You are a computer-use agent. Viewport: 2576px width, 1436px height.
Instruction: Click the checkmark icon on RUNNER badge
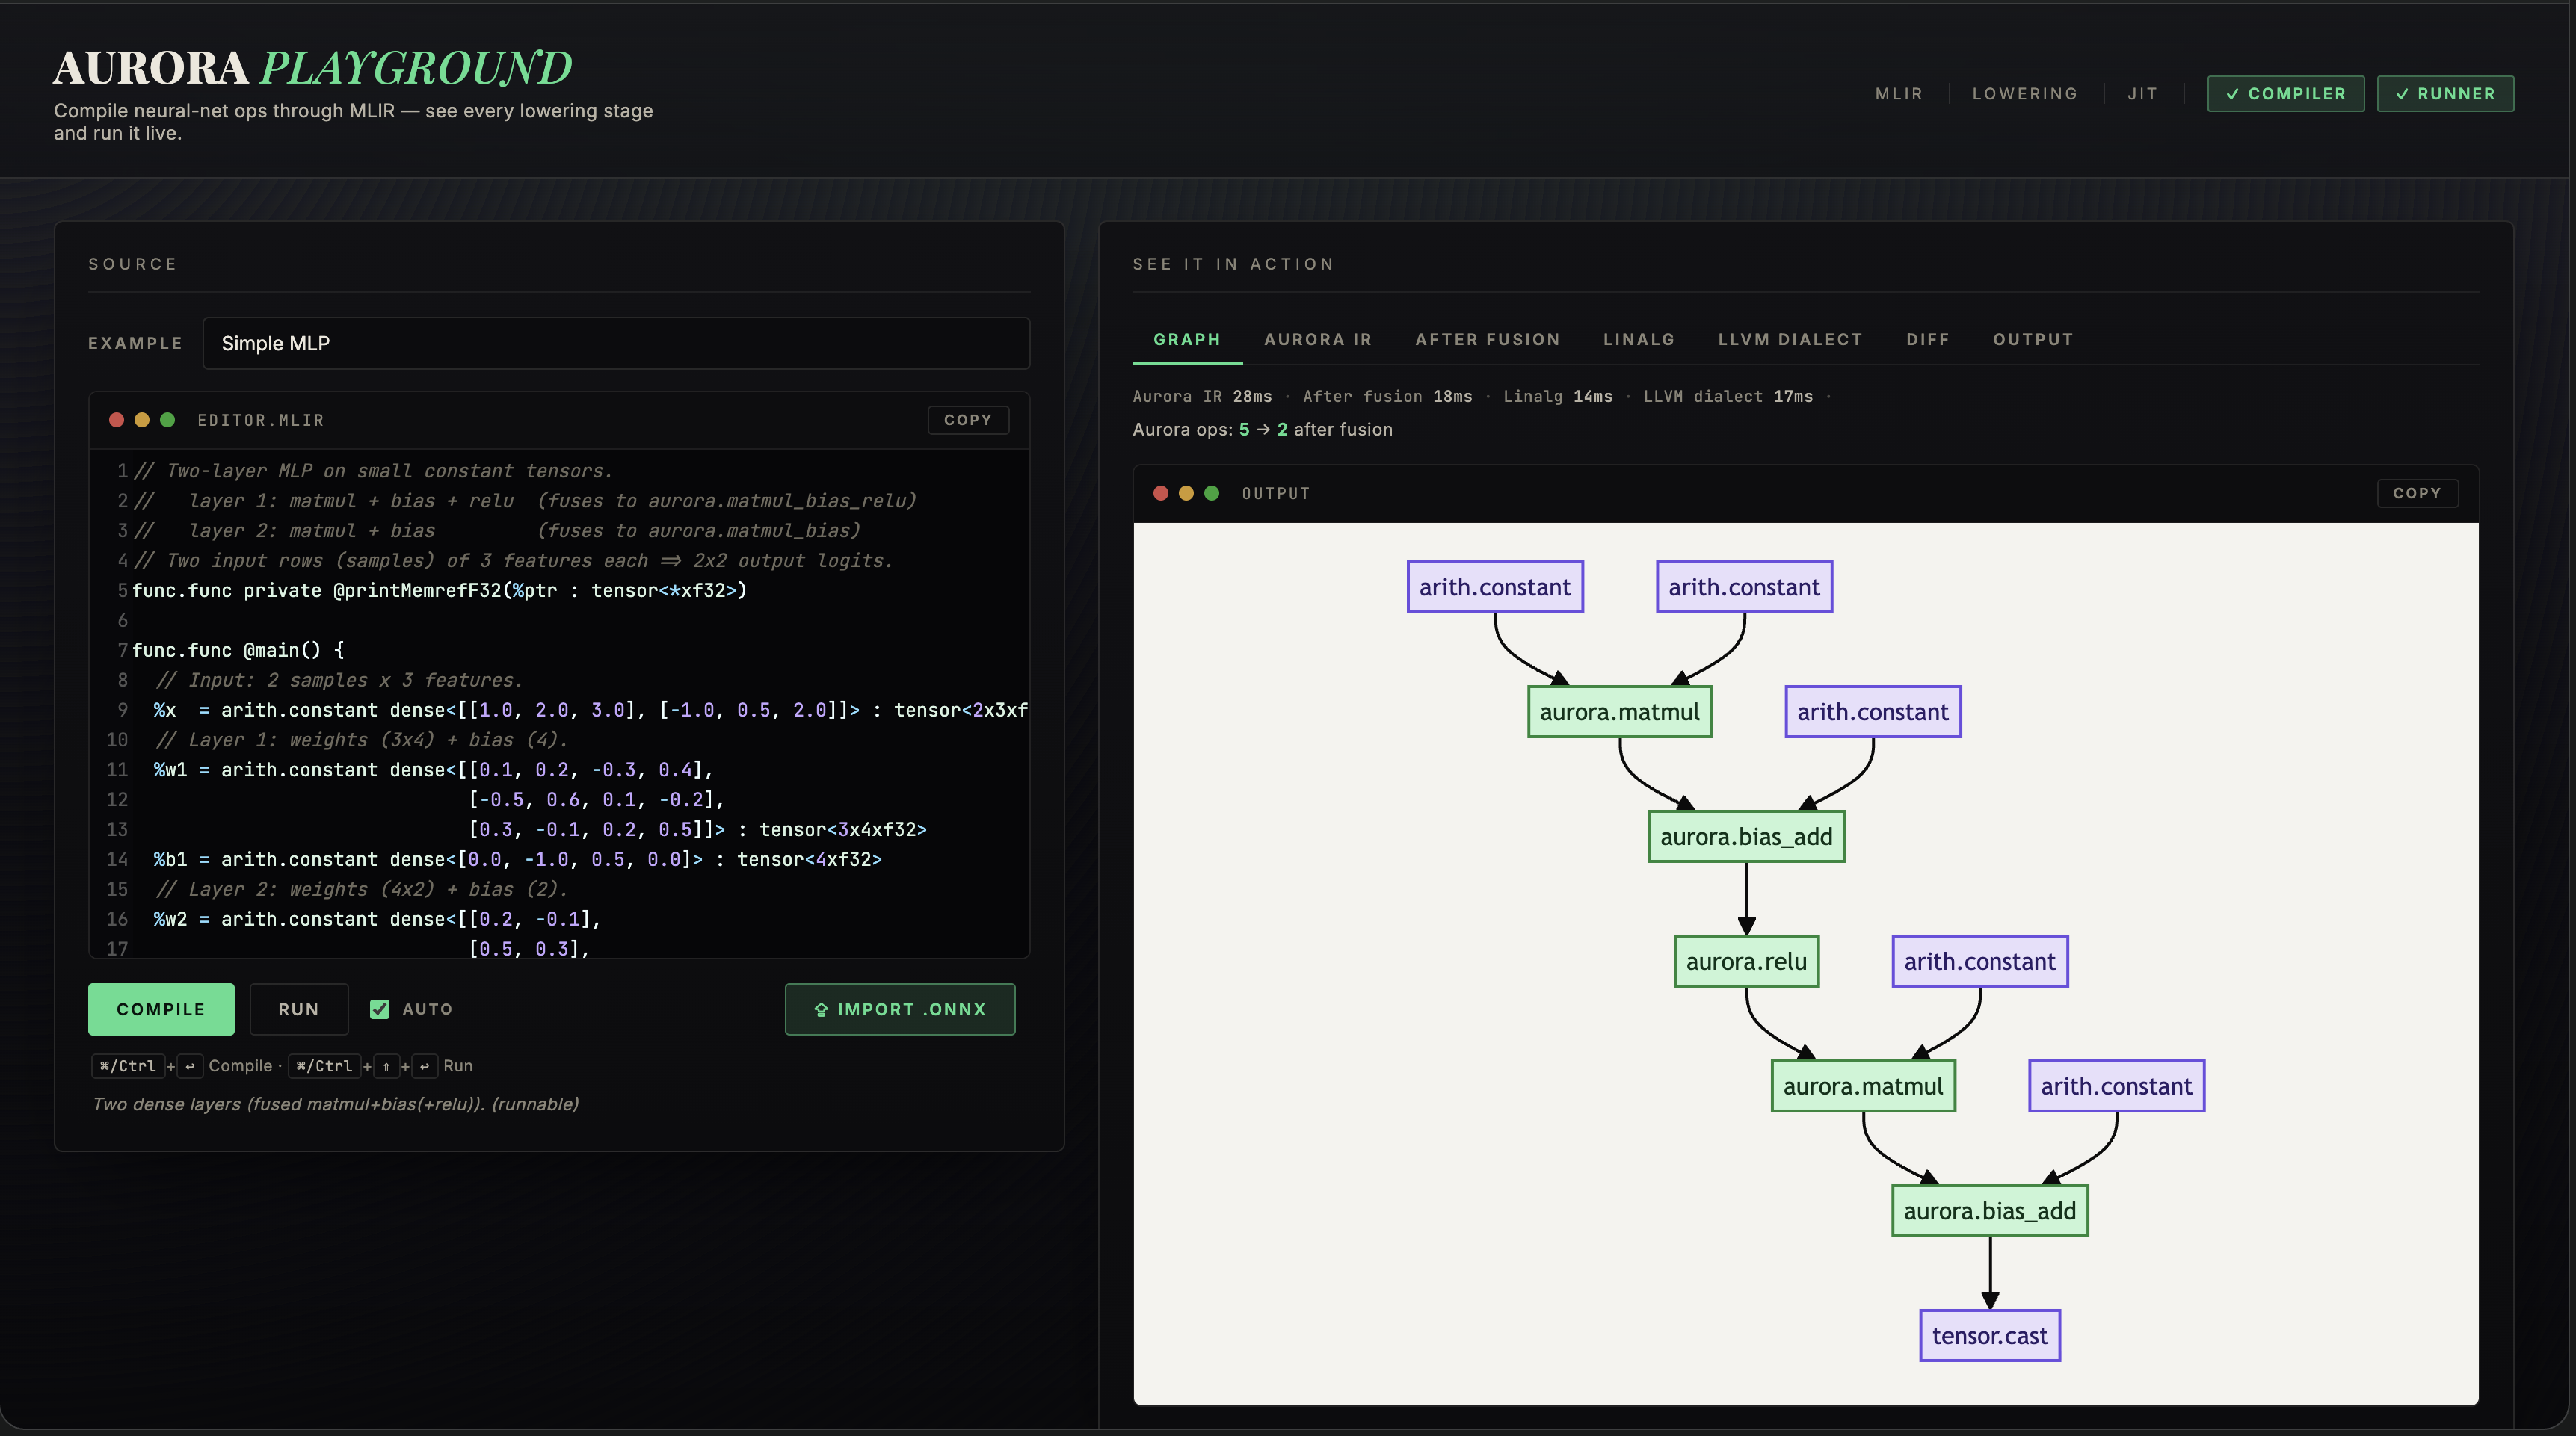[2402, 94]
